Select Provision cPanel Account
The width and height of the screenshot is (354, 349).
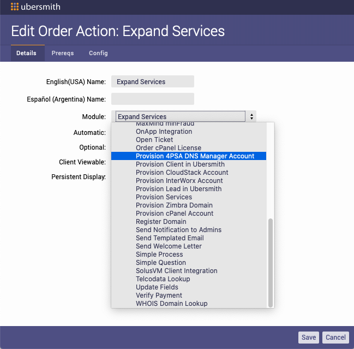[189, 213]
